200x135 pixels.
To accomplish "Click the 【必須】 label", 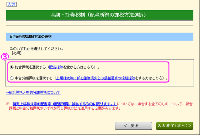I will (17, 53).
